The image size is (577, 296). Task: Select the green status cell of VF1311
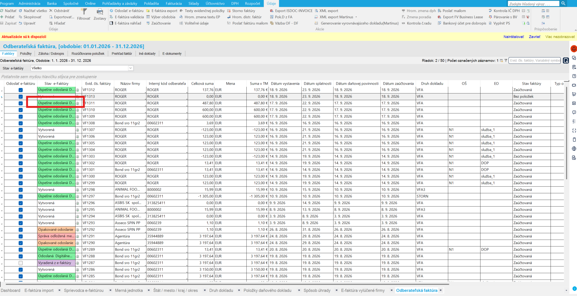coord(56,103)
